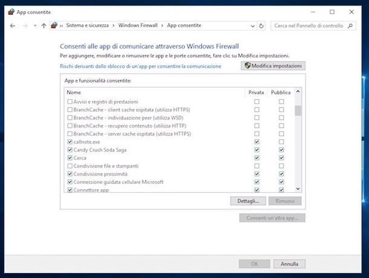
Task: Open the recent locations dropdown arrow
Action: click(35, 25)
